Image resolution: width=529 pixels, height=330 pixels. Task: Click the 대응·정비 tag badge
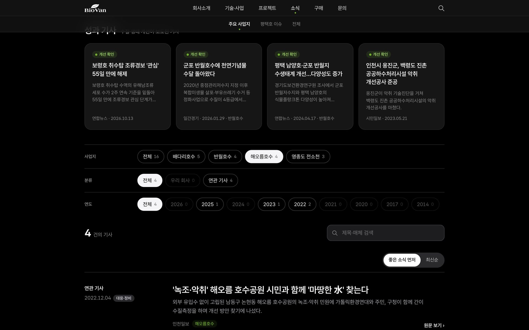pos(124,298)
